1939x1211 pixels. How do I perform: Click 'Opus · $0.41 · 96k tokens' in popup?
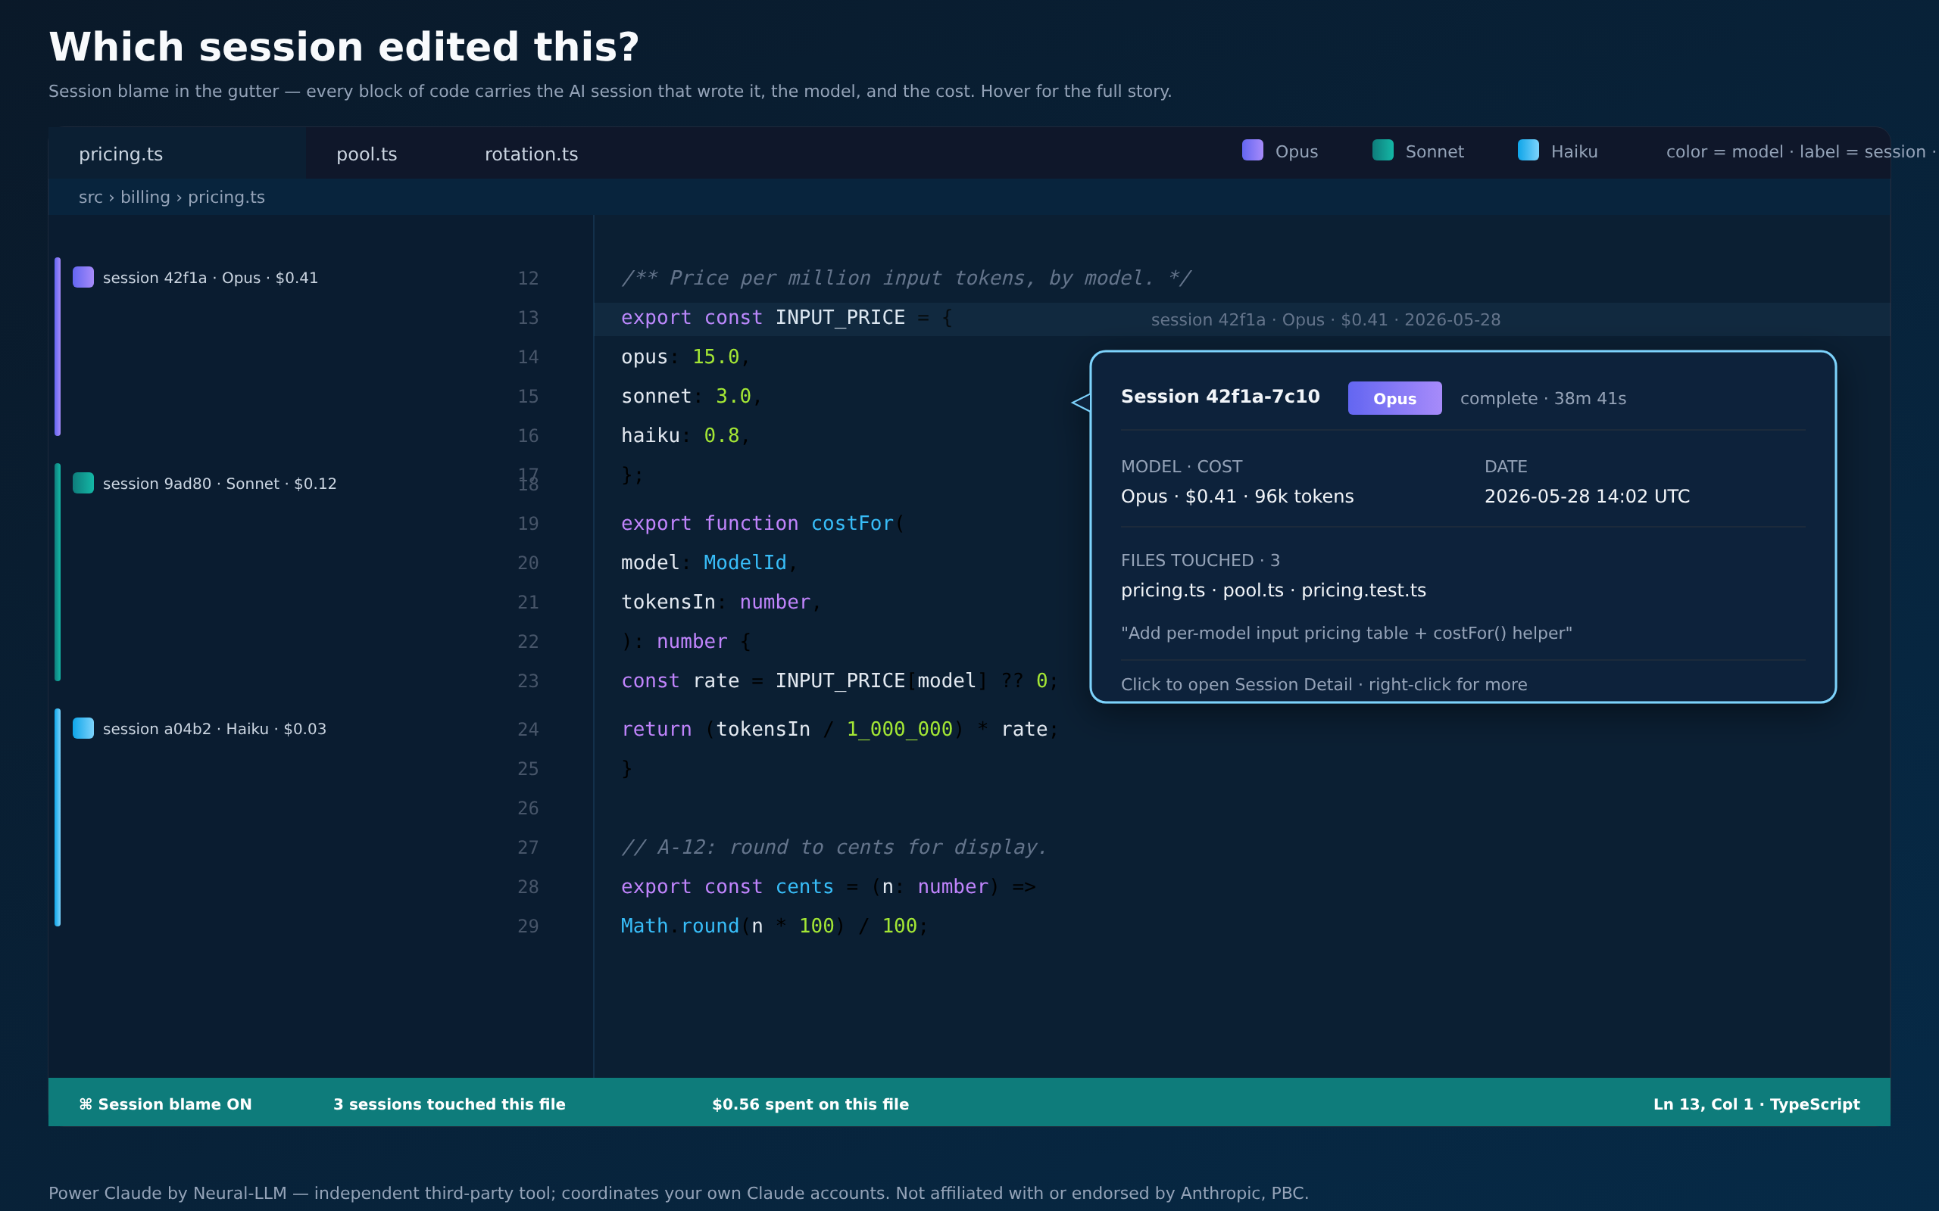click(1237, 497)
